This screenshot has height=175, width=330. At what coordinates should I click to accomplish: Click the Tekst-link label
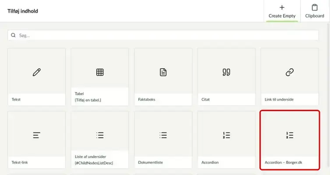(20, 162)
